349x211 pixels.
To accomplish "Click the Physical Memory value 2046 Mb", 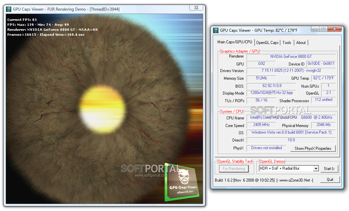I will pyautogui.click(x=323, y=125).
